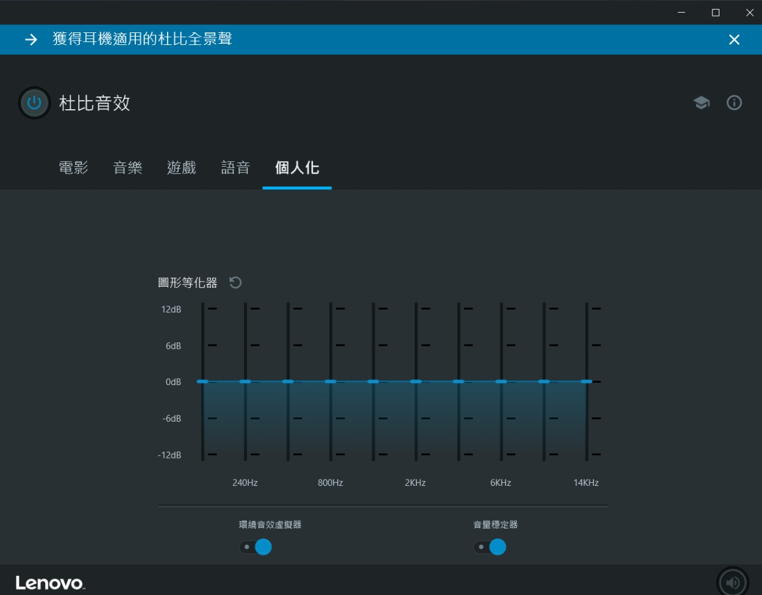Click the speaker icon in the bottom corner
The width and height of the screenshot is (762, 595).
(732, 582)
